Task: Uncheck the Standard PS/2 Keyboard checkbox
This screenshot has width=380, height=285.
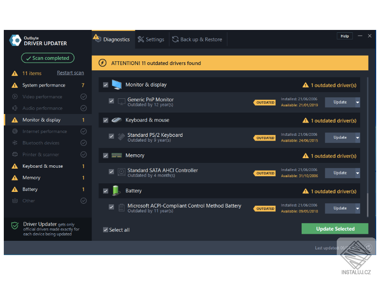Action: 111,136
